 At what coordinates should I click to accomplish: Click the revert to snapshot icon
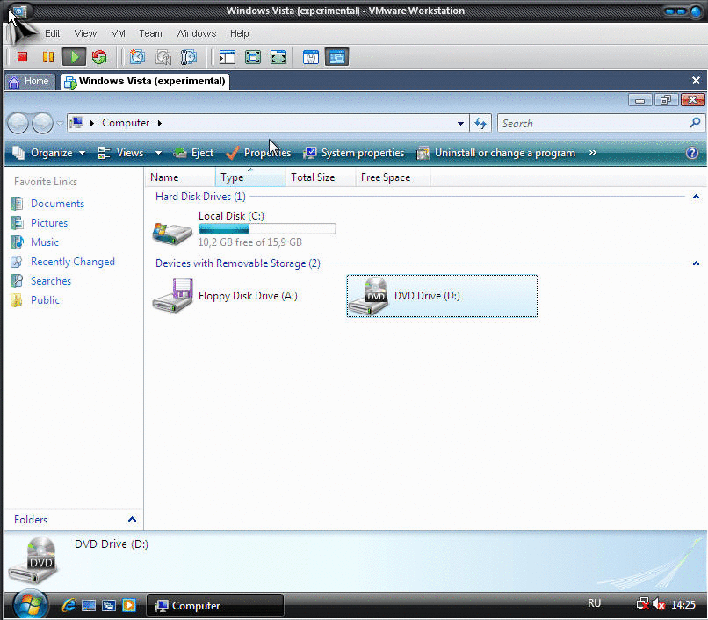(x=163, y=57)
